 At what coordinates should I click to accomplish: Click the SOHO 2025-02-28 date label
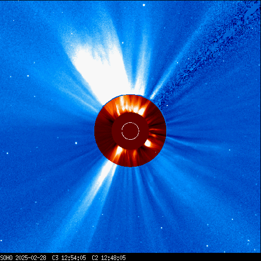[x=23, y=258]
